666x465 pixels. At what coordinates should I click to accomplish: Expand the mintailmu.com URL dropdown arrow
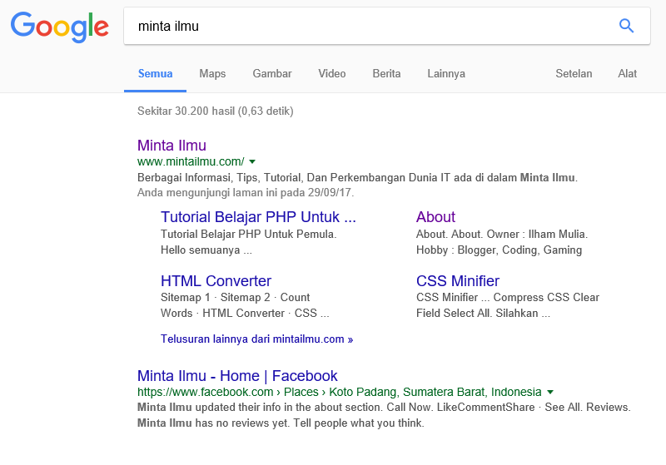pyautogui.click(x=252, y=161)
